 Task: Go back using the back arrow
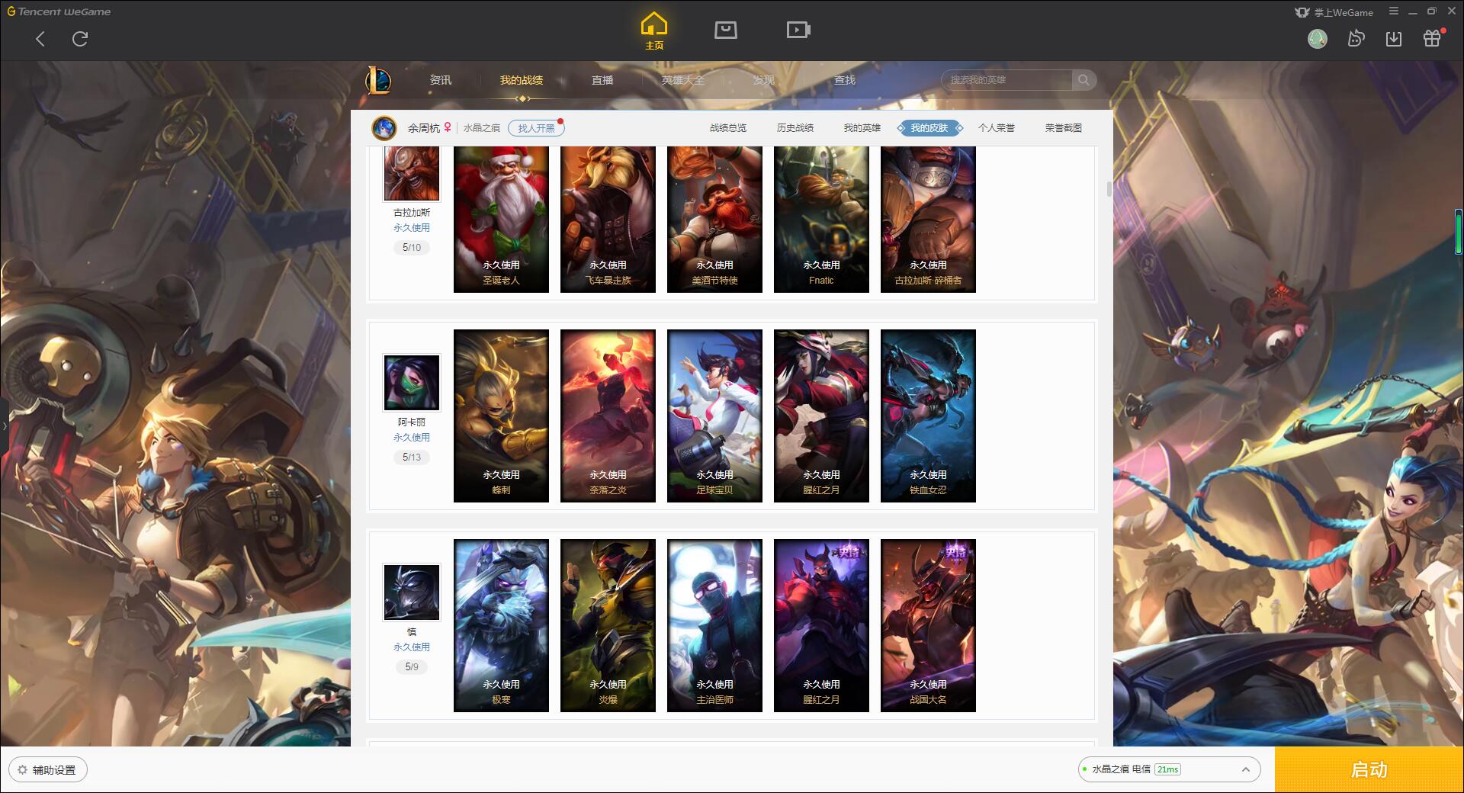[40, 39]
